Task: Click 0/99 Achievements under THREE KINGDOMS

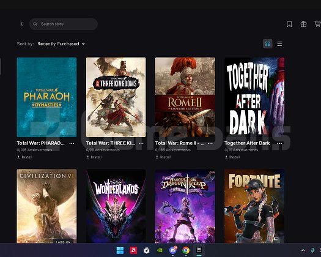Action: pyautogui.click(x=103, y=150)
